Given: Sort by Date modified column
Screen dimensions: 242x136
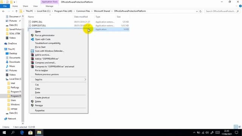Looking at the screenshot, I should click(81, 17).
